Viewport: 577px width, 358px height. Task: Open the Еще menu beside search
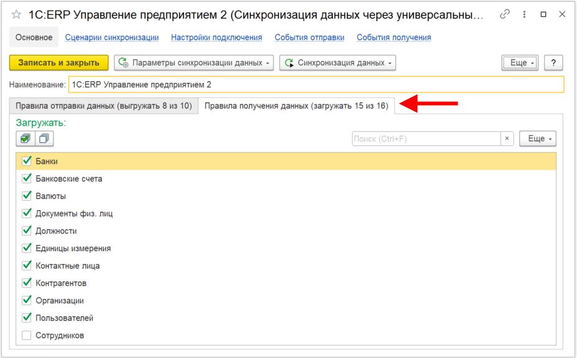click(x=537, y=139)
